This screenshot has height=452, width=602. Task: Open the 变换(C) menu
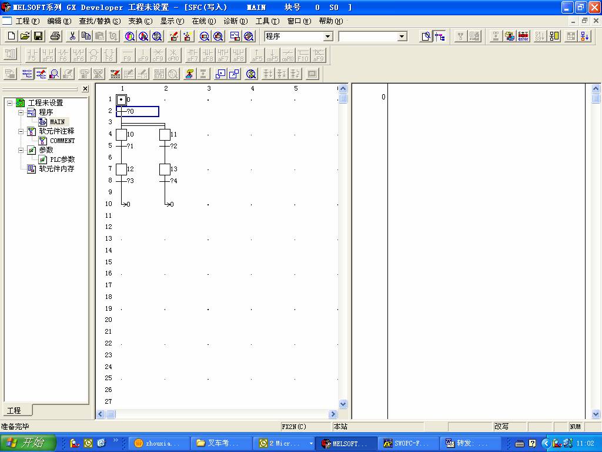click(140, 21)
